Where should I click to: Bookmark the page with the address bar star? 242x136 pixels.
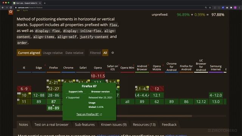(x=210, y=8)
